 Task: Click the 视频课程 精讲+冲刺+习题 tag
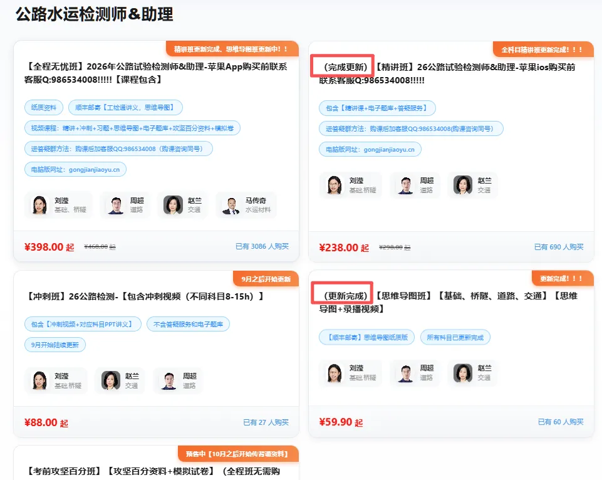coord(132,128)
